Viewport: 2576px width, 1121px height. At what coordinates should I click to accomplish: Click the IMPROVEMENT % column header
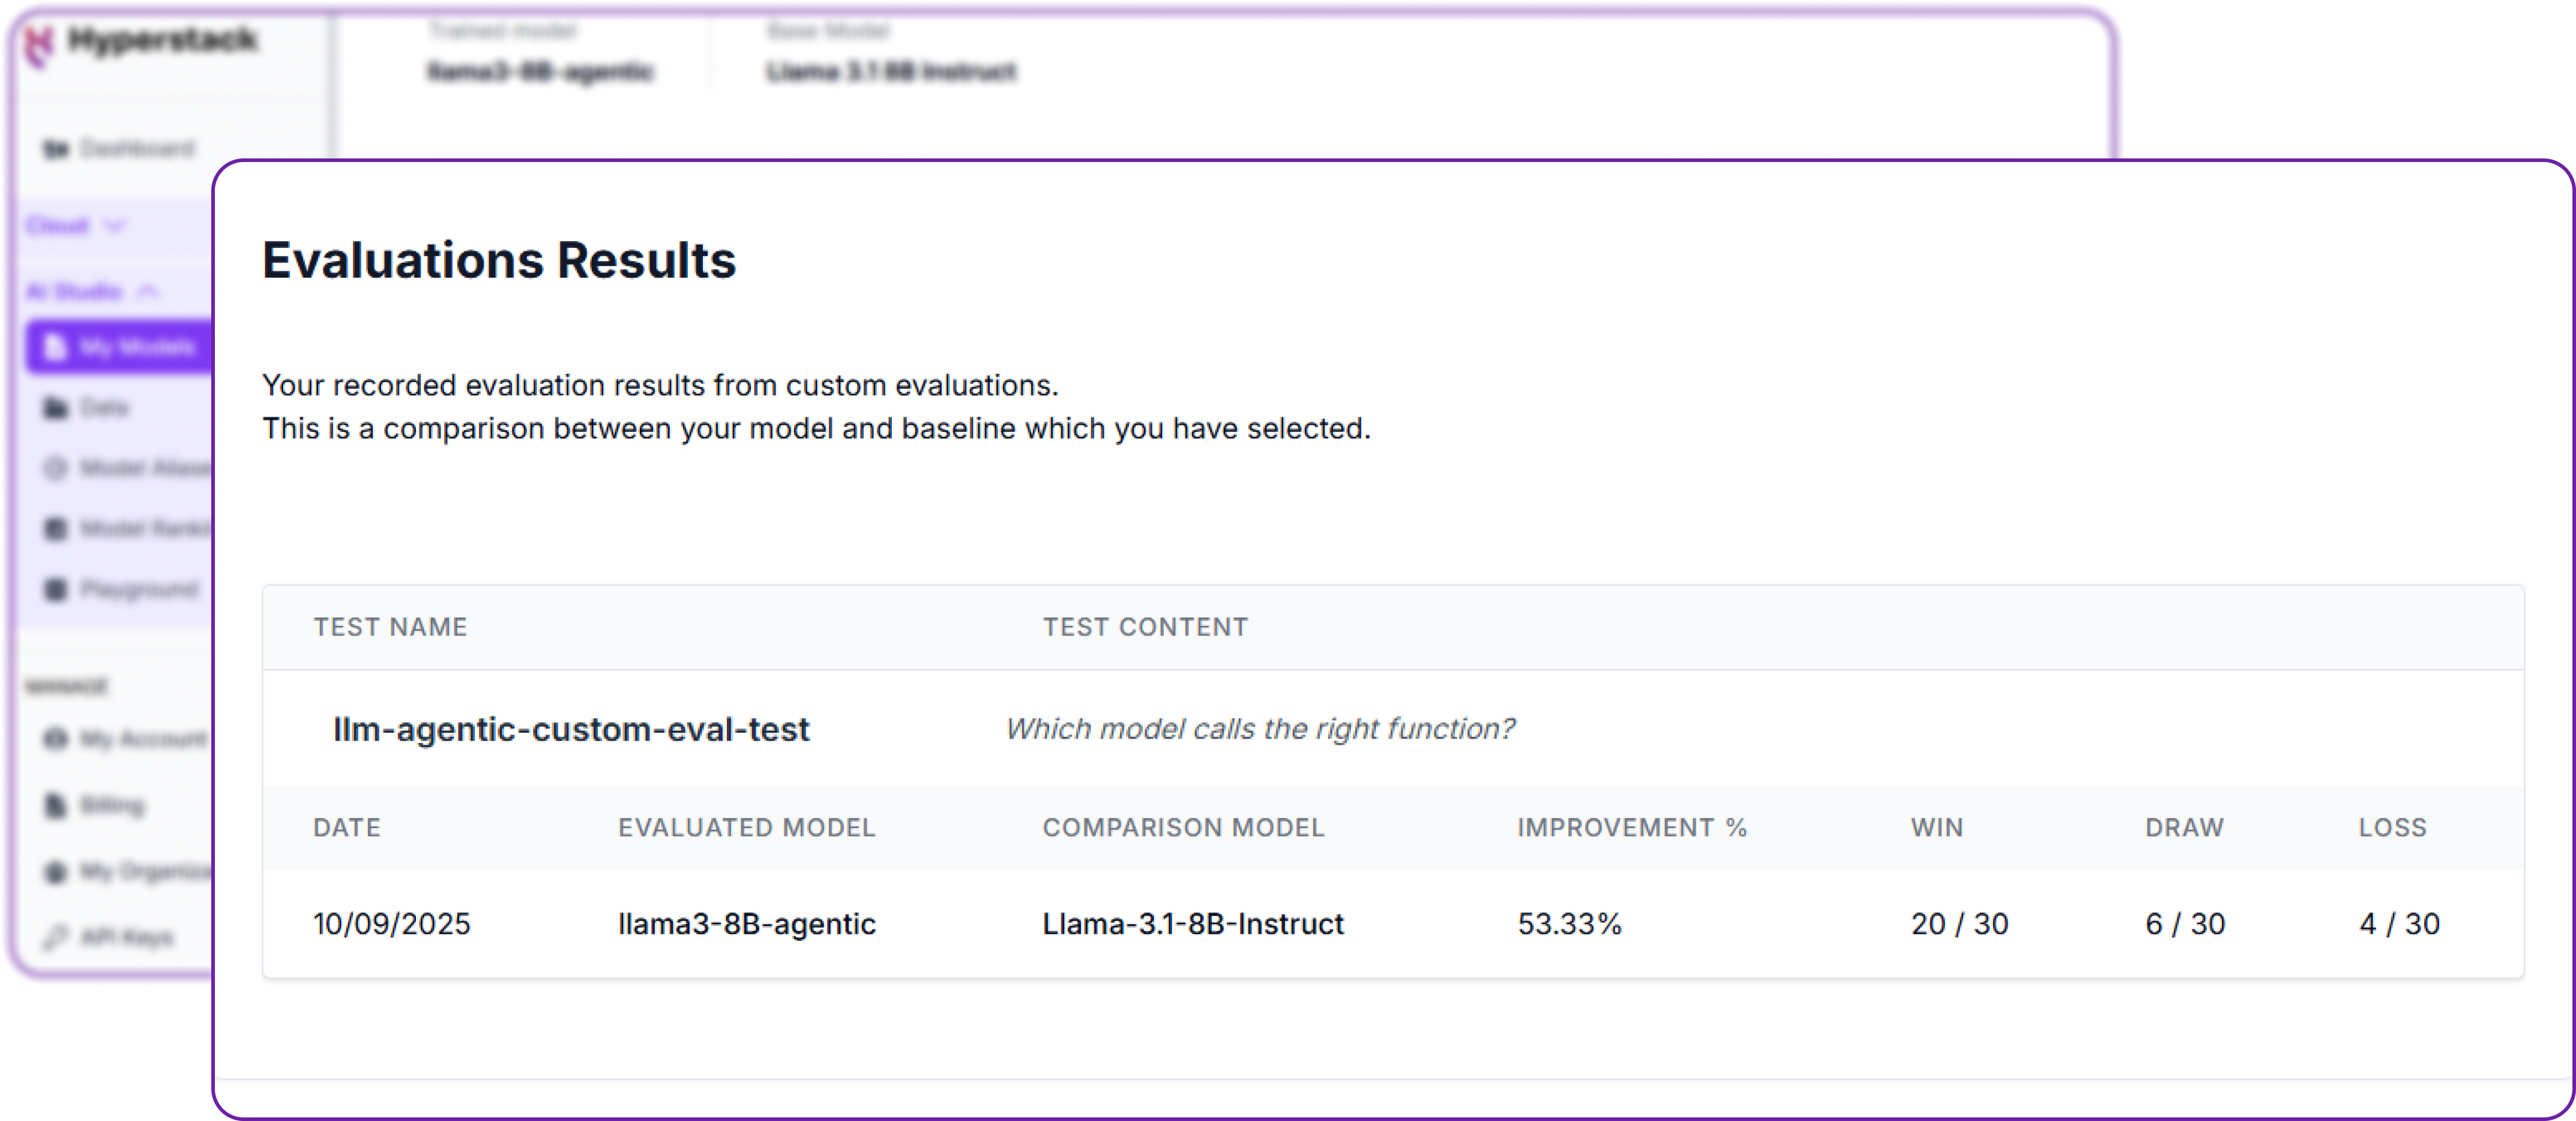click(x=1632, y=828)
